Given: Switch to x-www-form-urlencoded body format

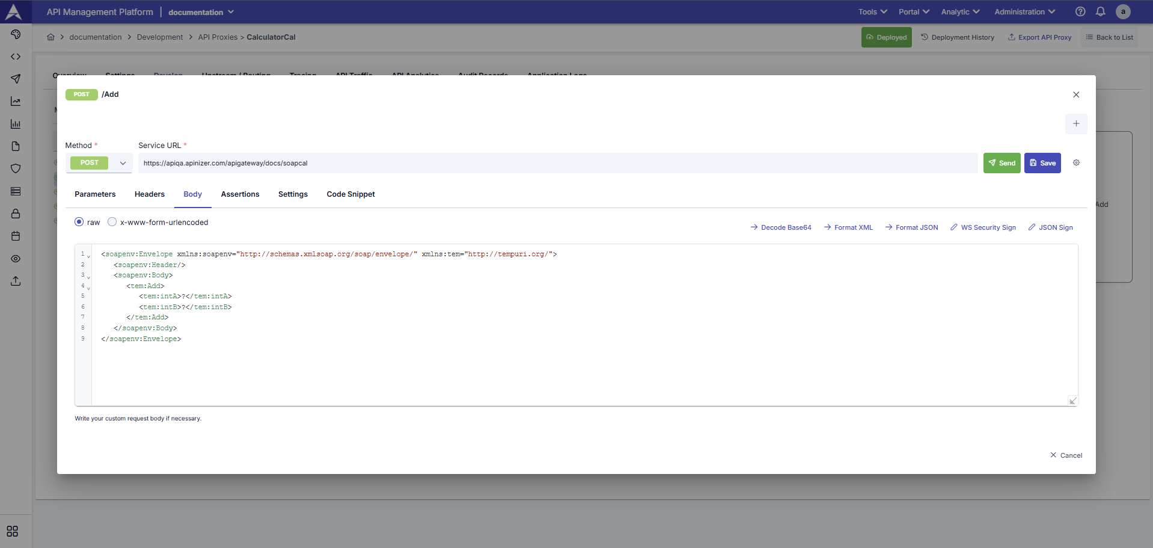Looking at the screenshot, I should 112,221.
